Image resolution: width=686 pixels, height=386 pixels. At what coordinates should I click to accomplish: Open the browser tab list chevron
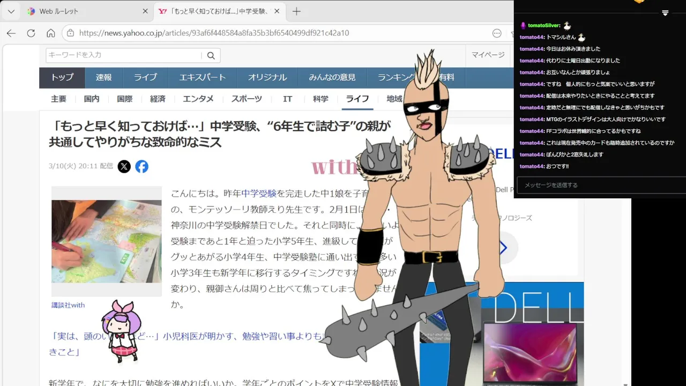(x=11, y=11)
